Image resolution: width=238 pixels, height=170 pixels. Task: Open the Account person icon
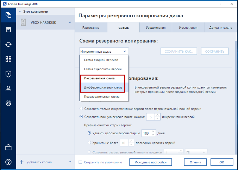point(8,89)
